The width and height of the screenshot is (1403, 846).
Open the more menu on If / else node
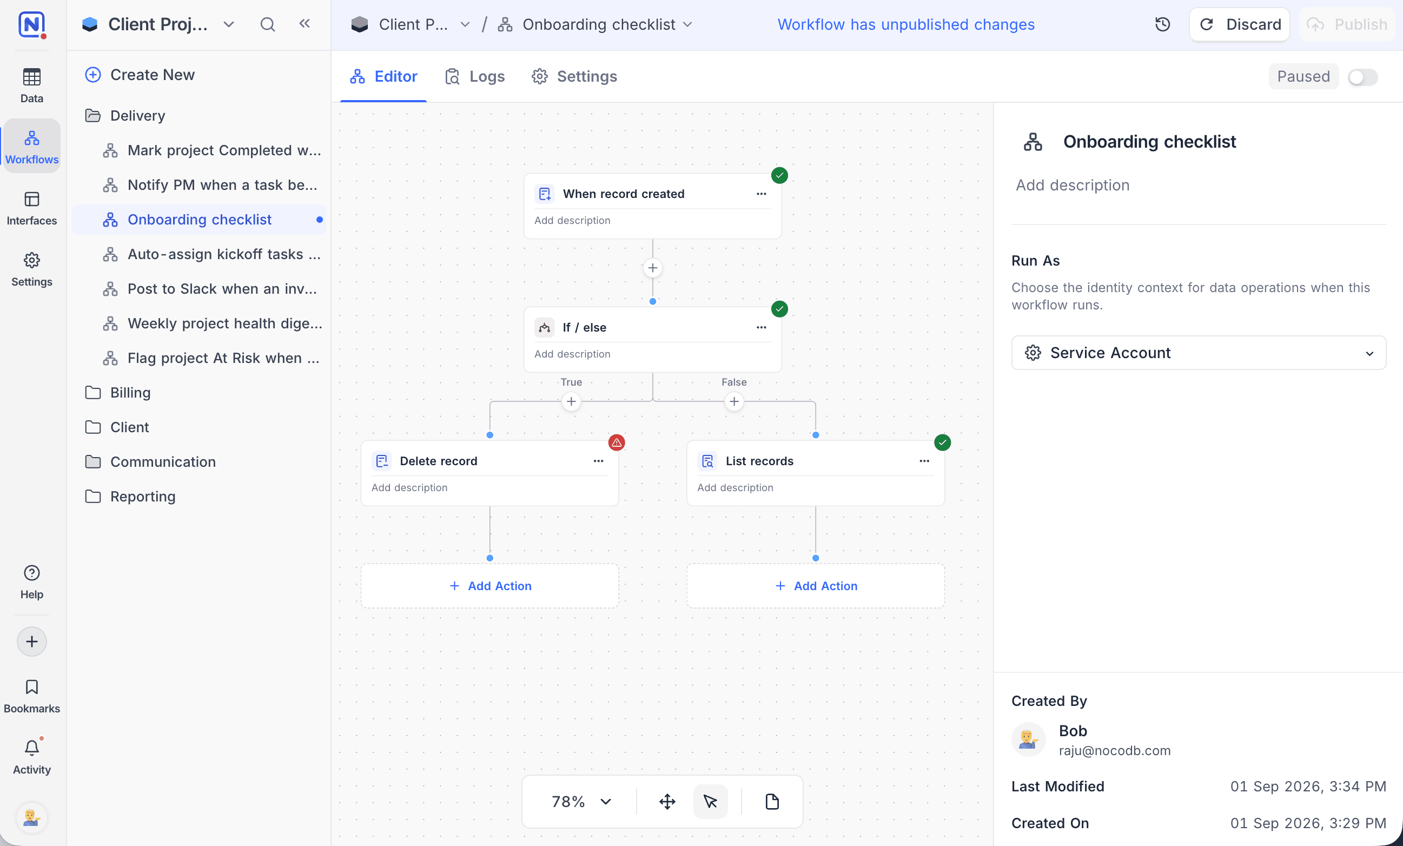[762, 327]
